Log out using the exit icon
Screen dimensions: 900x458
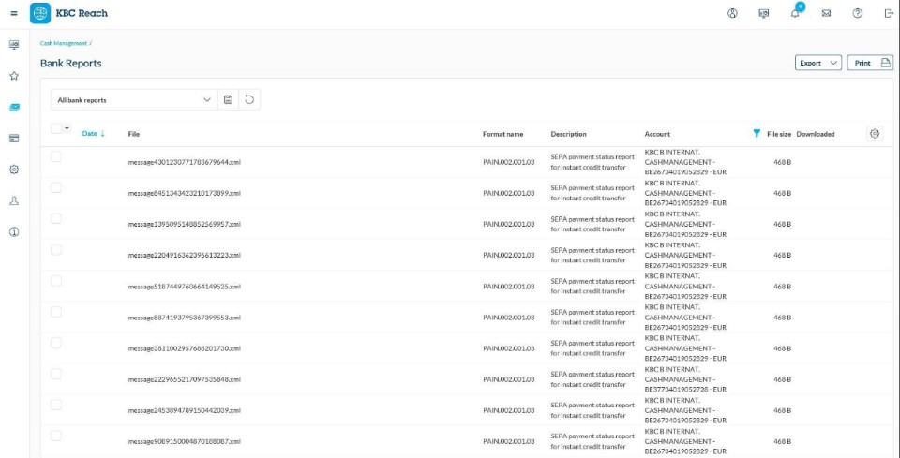[x=888, y=14]
